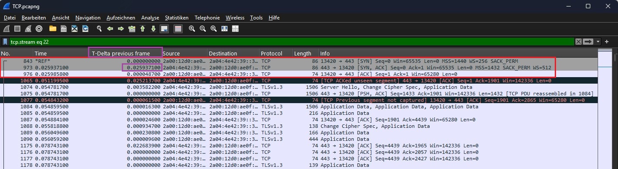Reset packet text to normal size
The height and width of the screenshot is (169, 618).
(x=214, y=29)
